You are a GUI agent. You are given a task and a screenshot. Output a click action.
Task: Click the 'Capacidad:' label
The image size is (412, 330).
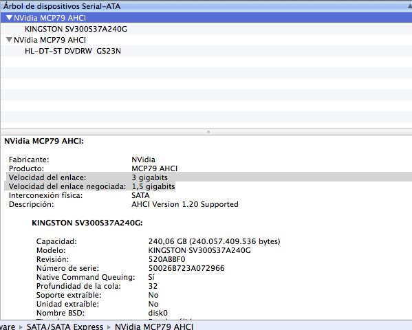pos(56,241)
